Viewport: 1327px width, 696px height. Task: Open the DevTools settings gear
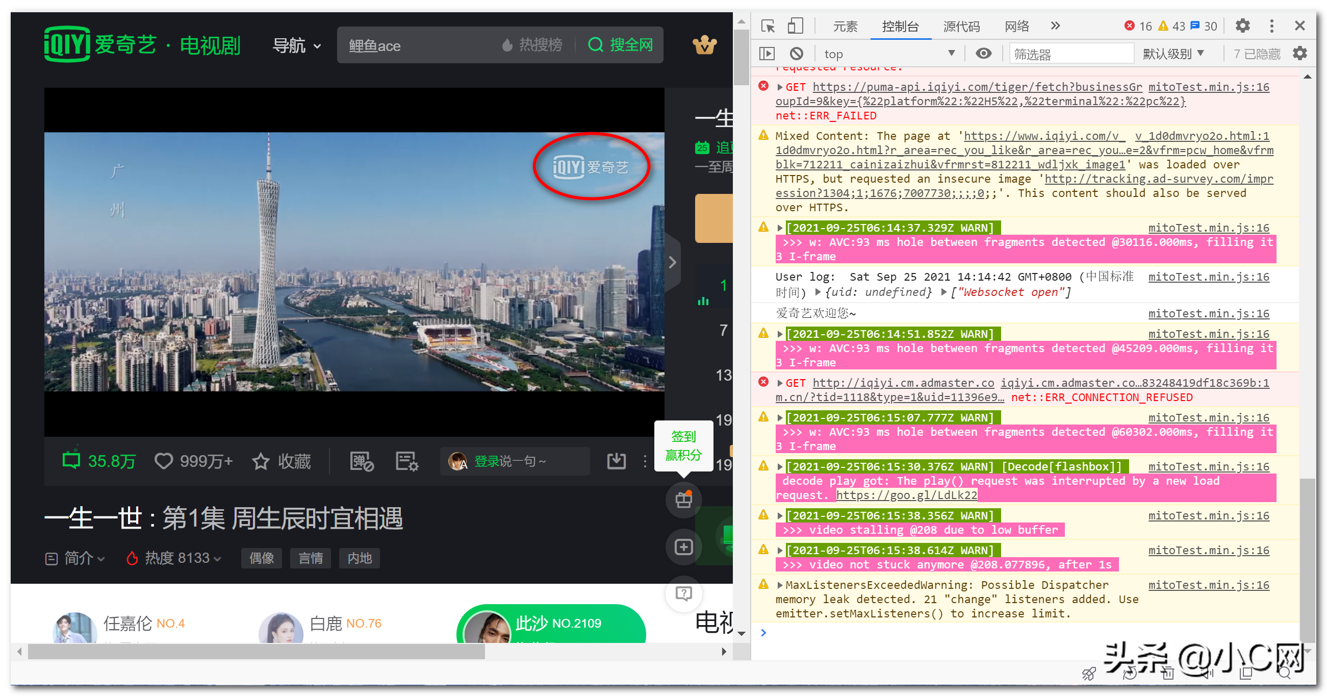pyautogui.click(x=1242, y=26)
